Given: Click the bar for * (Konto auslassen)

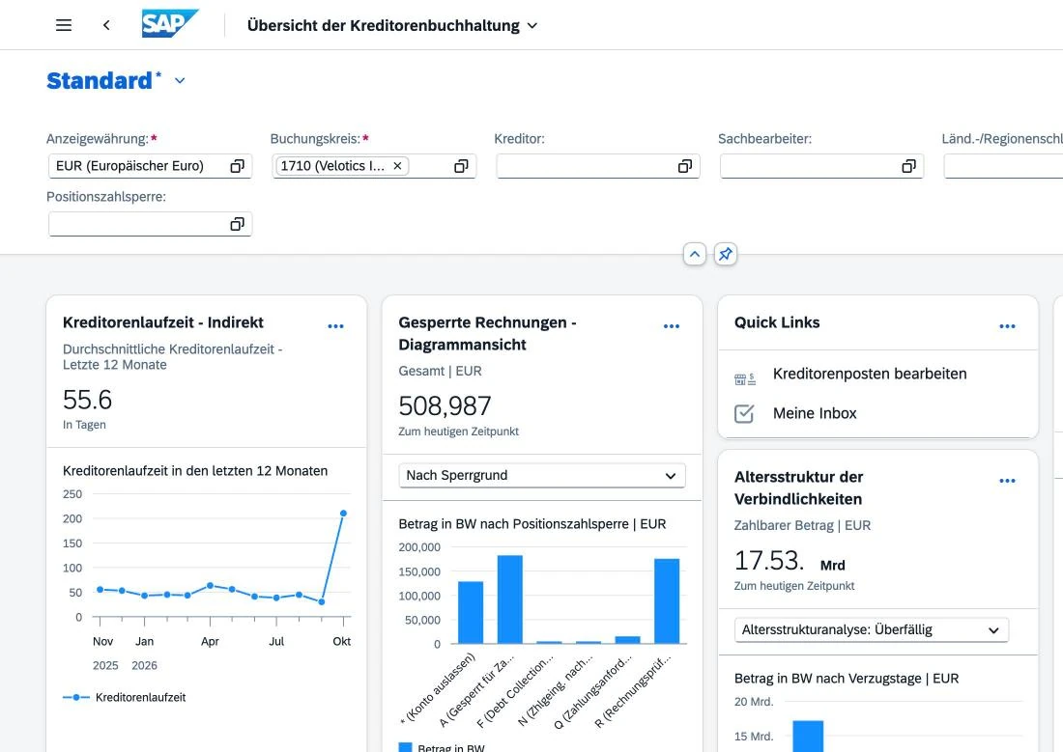Looking at the screenshot, I should click(x=471, y=612).
